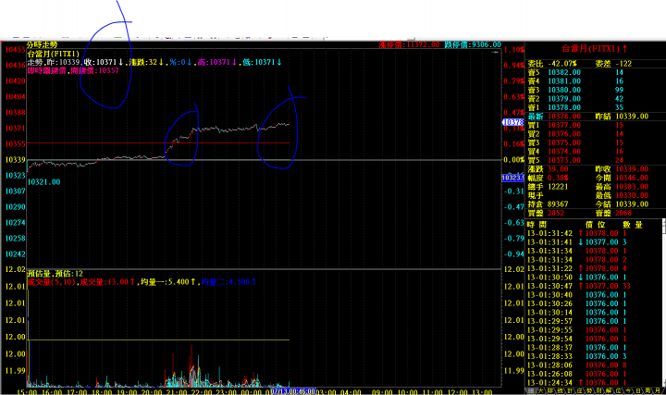The image size is (666, 395).
Task: Click the 今開 10346.00 value
Action: [x=632, y=178]
